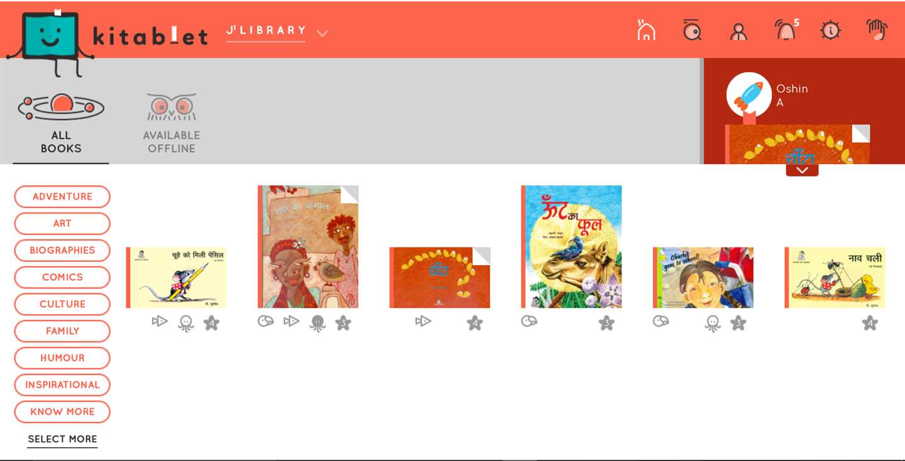Click octopus icon under two women book
The image size is (905, 461).
tap(318, 323)
